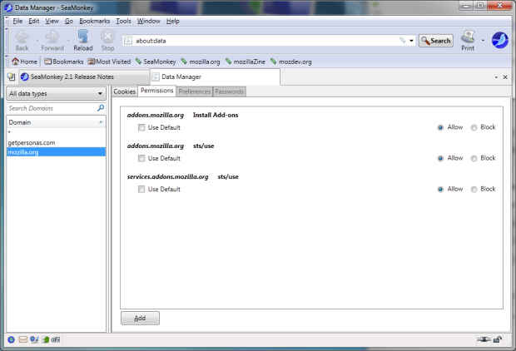The width and height of the screenshot is (516, 351).
Task: Click the Add button
Action: [x=140, y=318]
